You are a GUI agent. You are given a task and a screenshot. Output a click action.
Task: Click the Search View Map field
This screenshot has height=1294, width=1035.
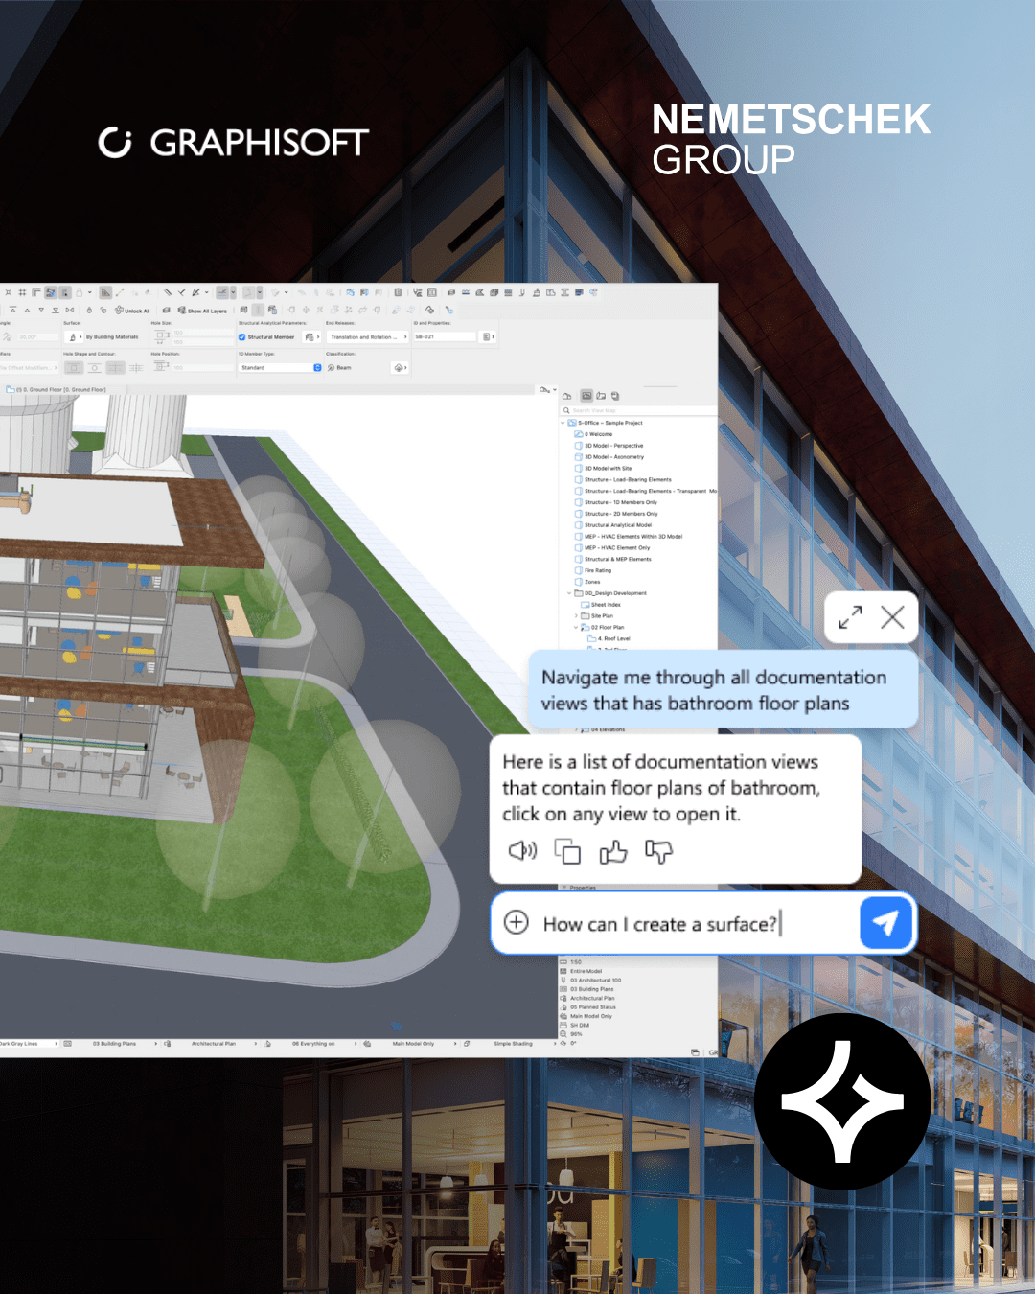tap(632, 410)
